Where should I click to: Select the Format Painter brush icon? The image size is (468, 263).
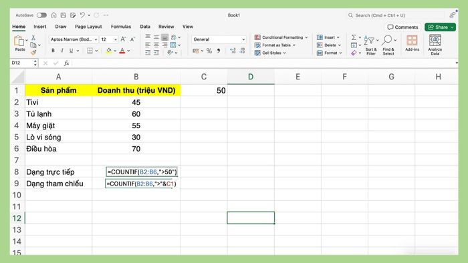point(33,53)
